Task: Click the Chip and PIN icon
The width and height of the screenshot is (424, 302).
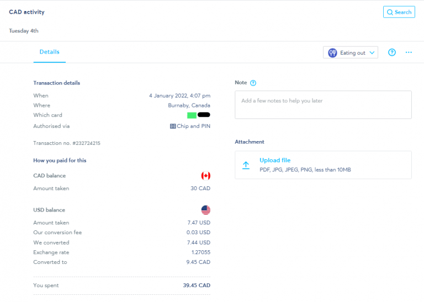Action: pos(173,126)
